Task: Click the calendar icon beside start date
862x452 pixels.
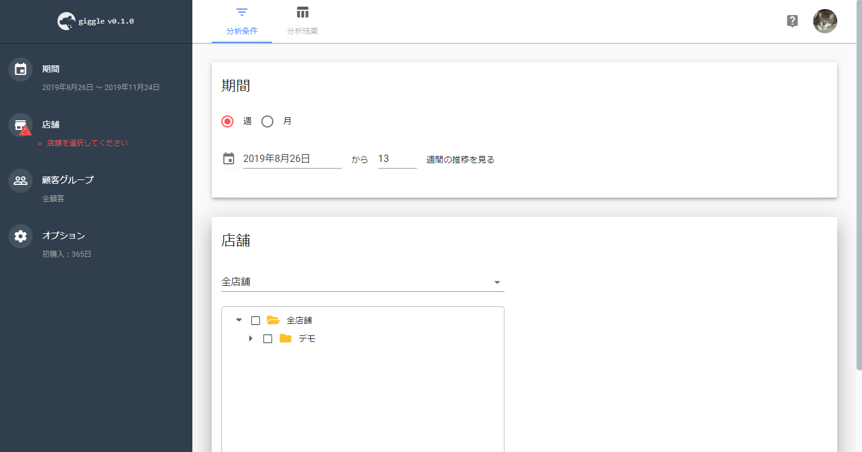Action: pos(229,159)
